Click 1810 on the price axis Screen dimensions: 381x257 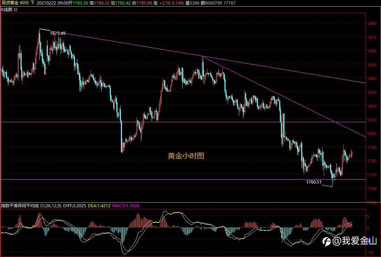[x=372, y=120]
